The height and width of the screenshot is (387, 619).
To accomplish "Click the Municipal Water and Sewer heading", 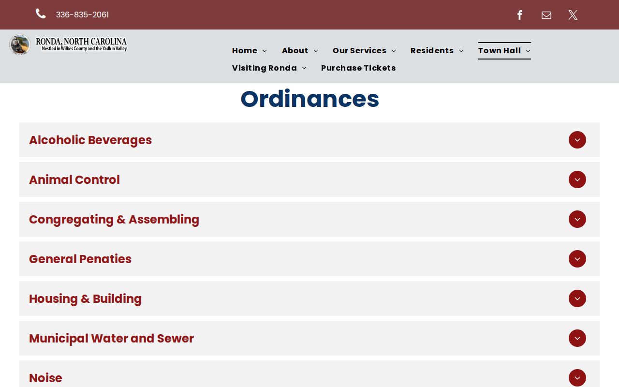I will click(x=112, y=338).
